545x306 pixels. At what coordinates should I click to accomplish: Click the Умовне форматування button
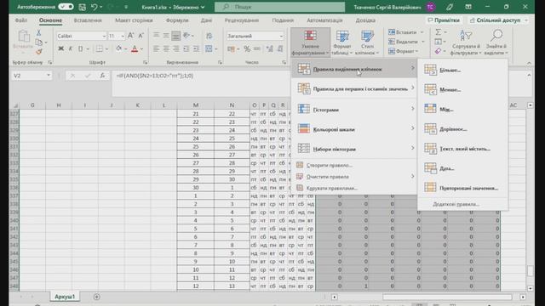[310, 42]
